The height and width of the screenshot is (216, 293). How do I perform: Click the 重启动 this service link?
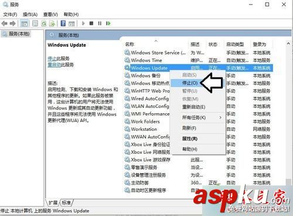tap(54, 65)
